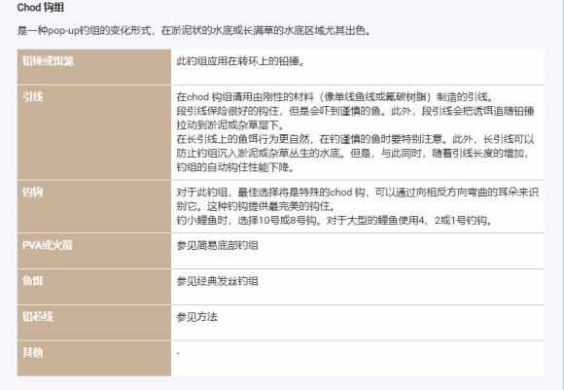Click the line starting '在长引线上的鱼饵行为更自然'

[355, 140]
